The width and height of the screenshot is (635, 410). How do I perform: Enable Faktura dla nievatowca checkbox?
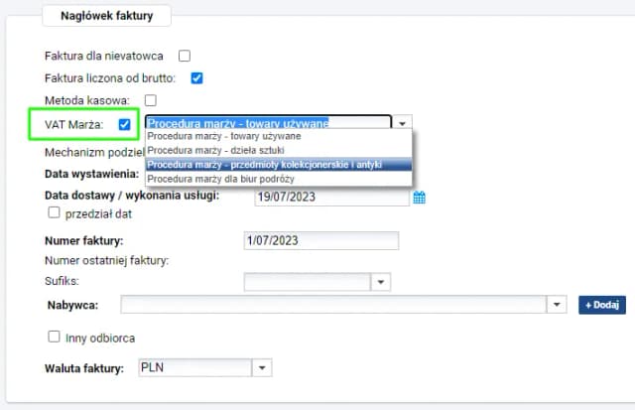tap(184, 56)
